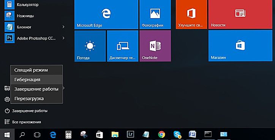This screenshot has width=275, height=140.
Task: Launch Блокнот from the app list
Action: [x=35, y=27]
